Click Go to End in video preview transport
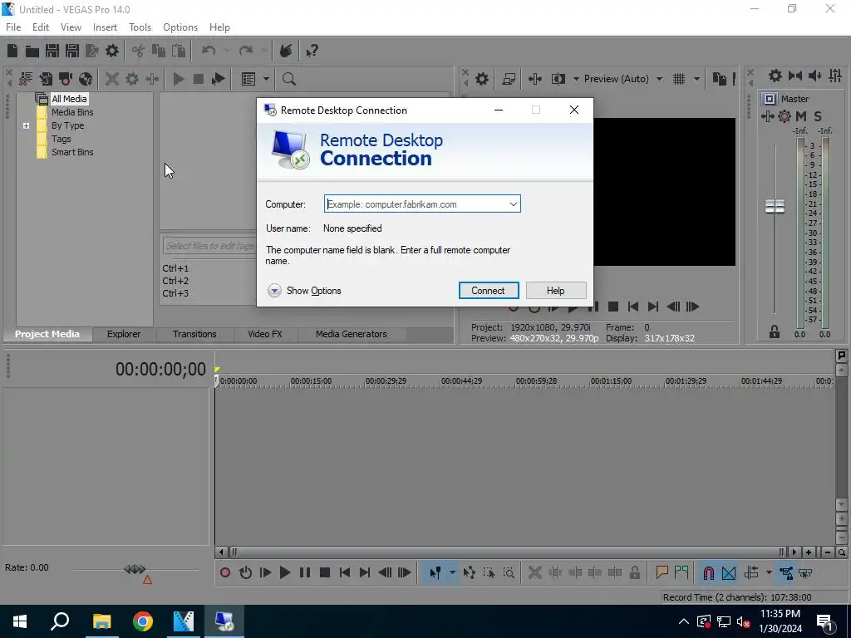The image size is (851, 638). pos(653,307)
